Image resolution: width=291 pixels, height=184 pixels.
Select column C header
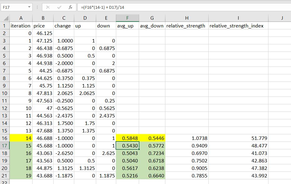(x=64, y=18)
